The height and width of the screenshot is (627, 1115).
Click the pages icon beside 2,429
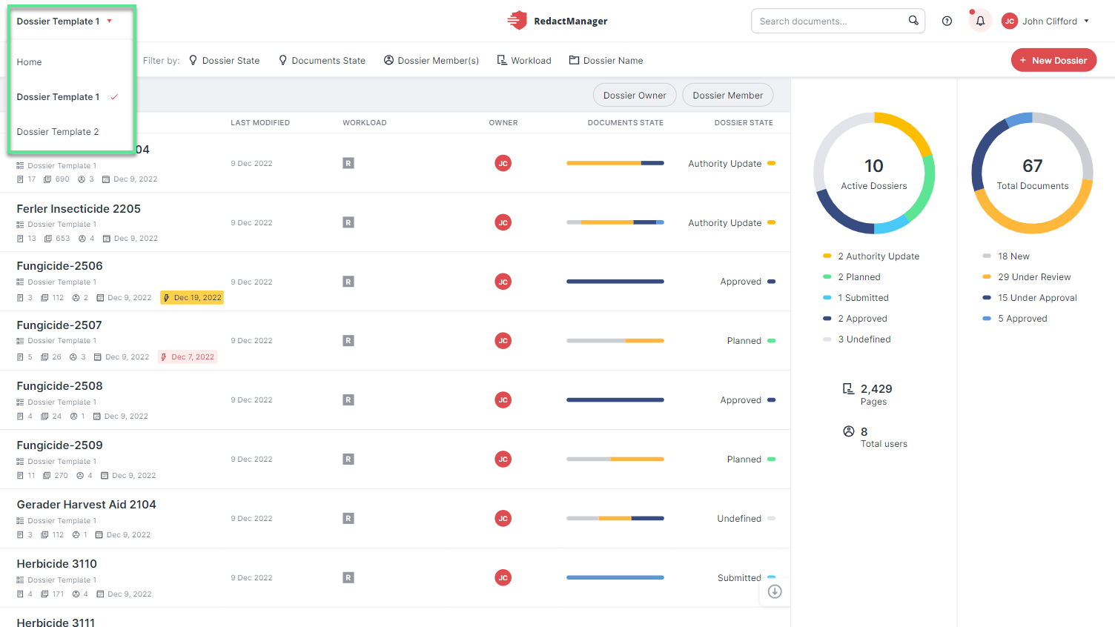tap(849, 388)
